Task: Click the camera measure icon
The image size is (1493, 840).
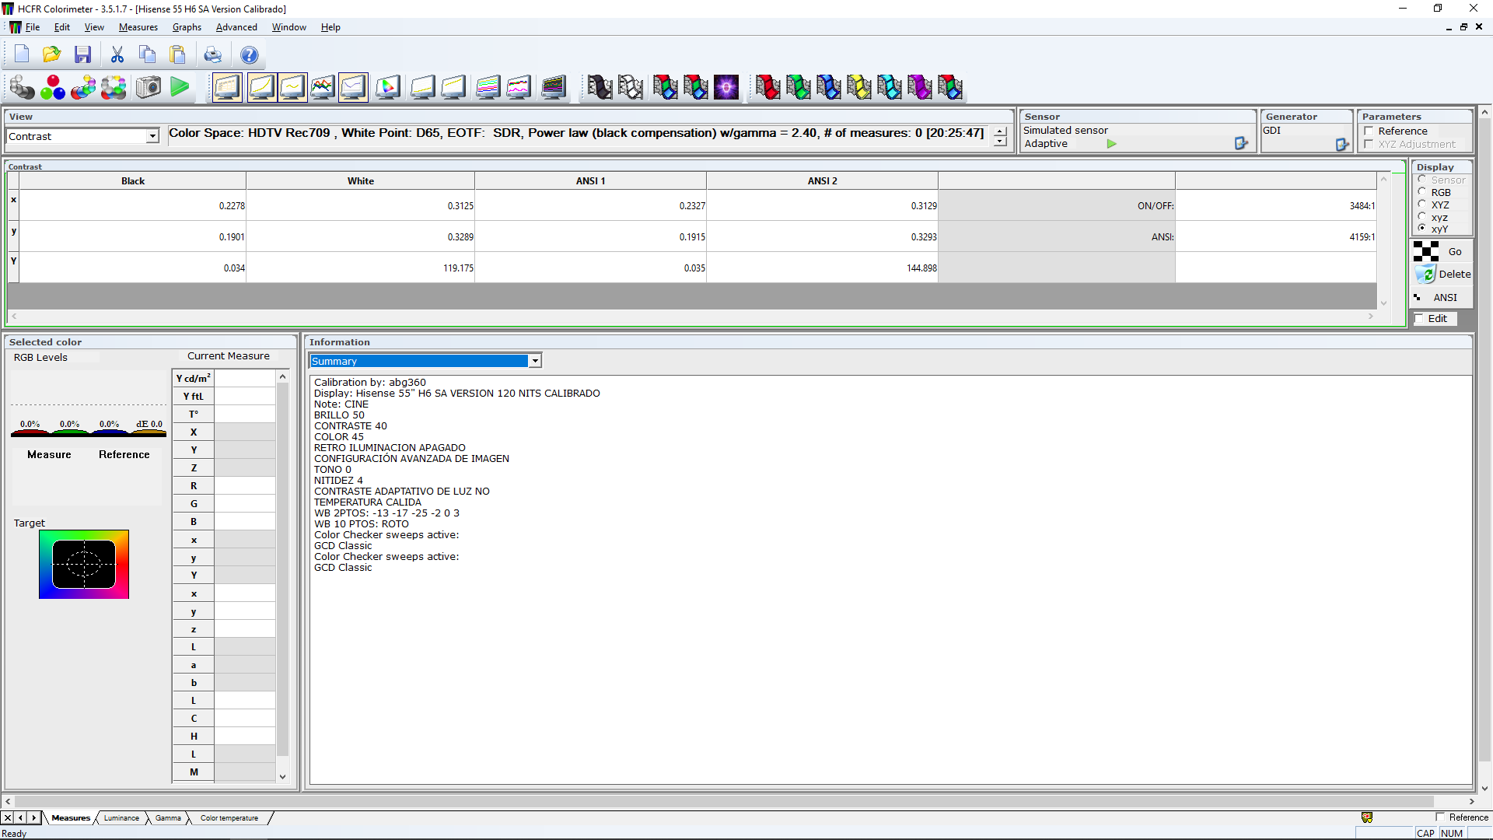Action: click(148, 87)
